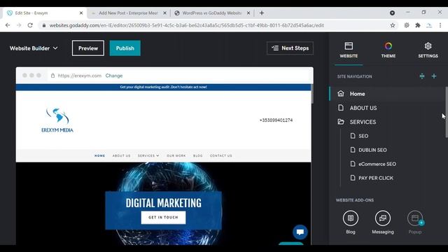Screen dimensions: 448x252
Task: Click the side panel scrollbar
Action: pos(447,112)
